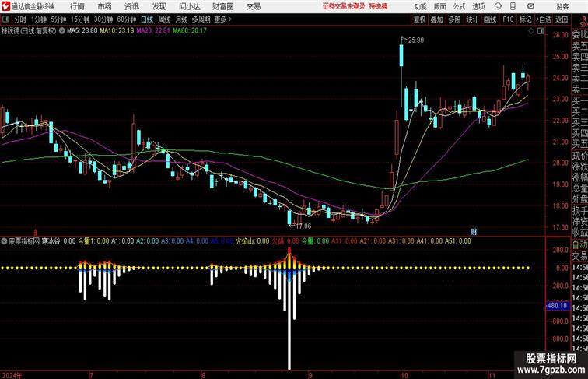The width and height of the screenshot is (588, 379).
Task: Switch to 周线 weekly tab
Action: (164, 19)
